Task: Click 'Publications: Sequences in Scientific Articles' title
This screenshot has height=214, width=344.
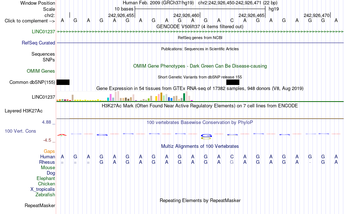Action: point(200,49)
